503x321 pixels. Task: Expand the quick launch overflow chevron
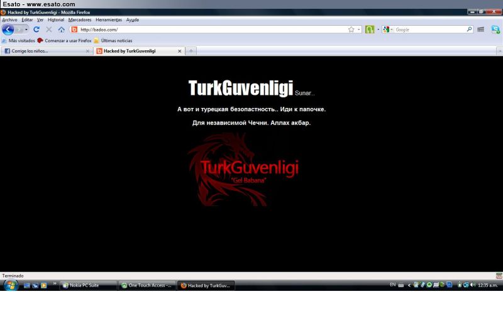(55, 283)
